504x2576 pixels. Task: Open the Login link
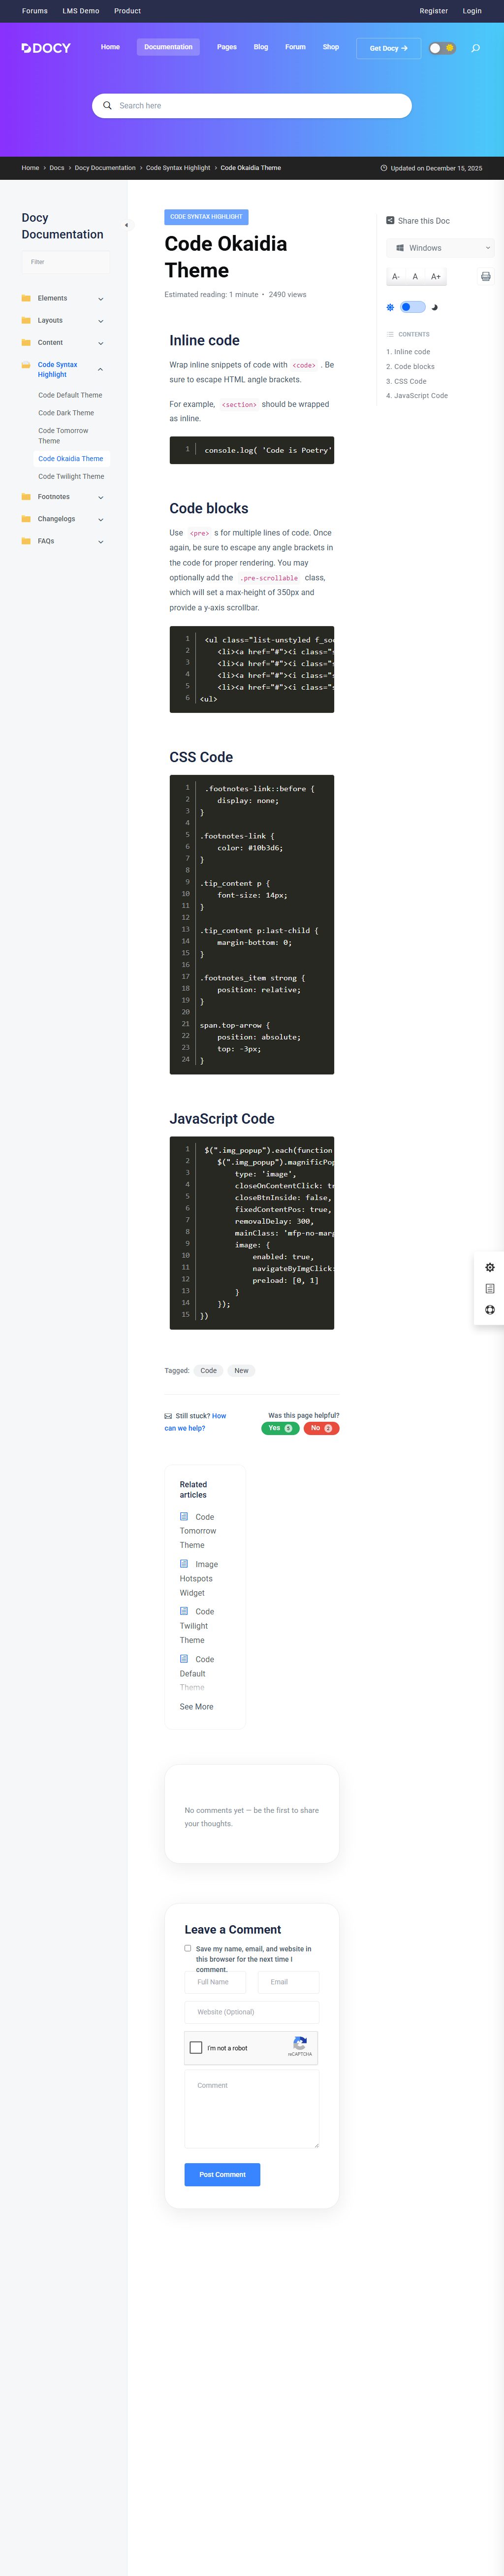472,11
